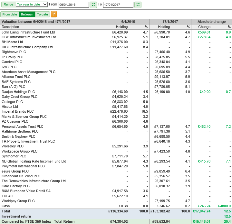
Task: Switch to the To date tab
Action: tap(43, 14)
